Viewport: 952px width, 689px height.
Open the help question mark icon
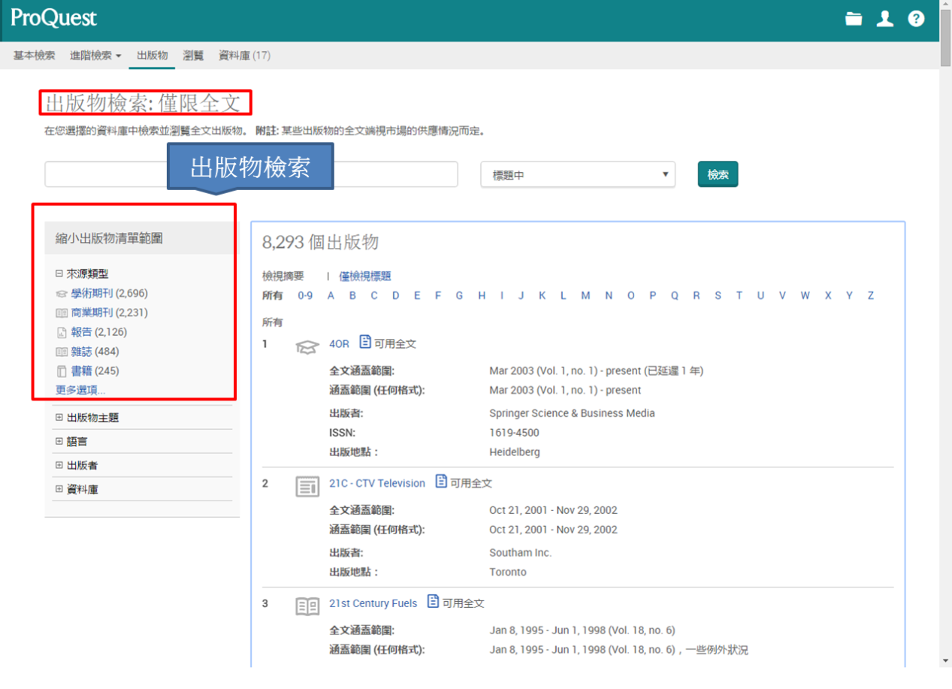pyautogui.click(x=916, y=19)
